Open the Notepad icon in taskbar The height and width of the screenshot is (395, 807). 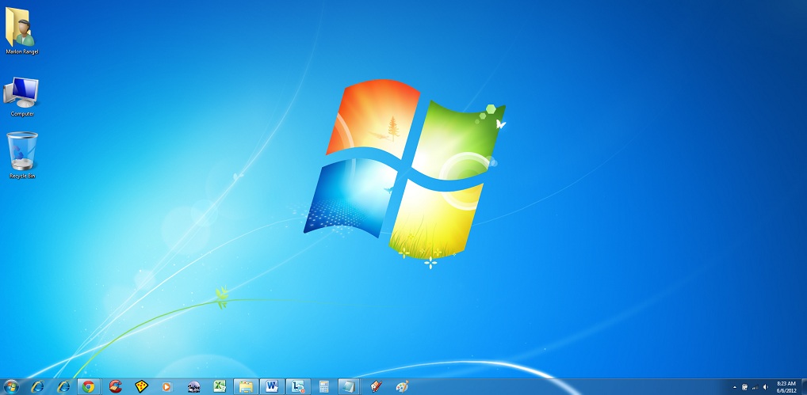coord(349,386)
